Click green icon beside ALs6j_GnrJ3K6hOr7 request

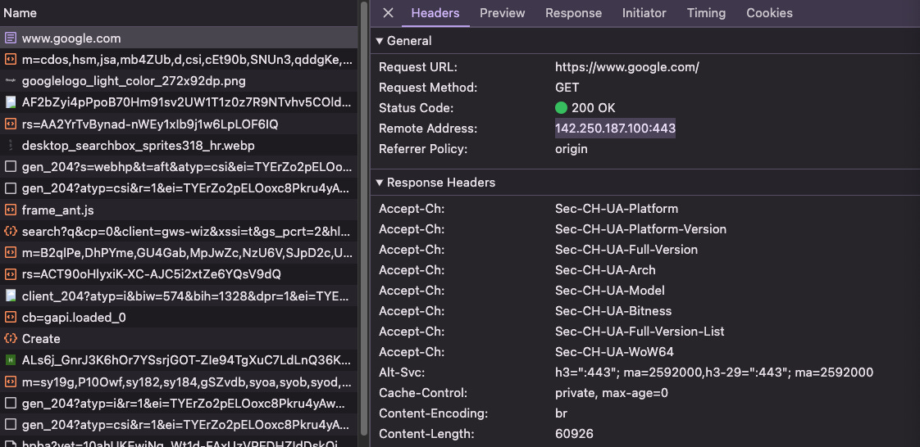10,359
